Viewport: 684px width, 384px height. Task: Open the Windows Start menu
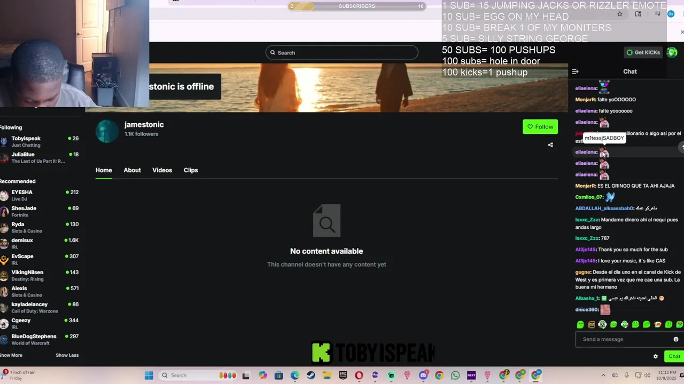pyautogui.click(x=149, y=375)
